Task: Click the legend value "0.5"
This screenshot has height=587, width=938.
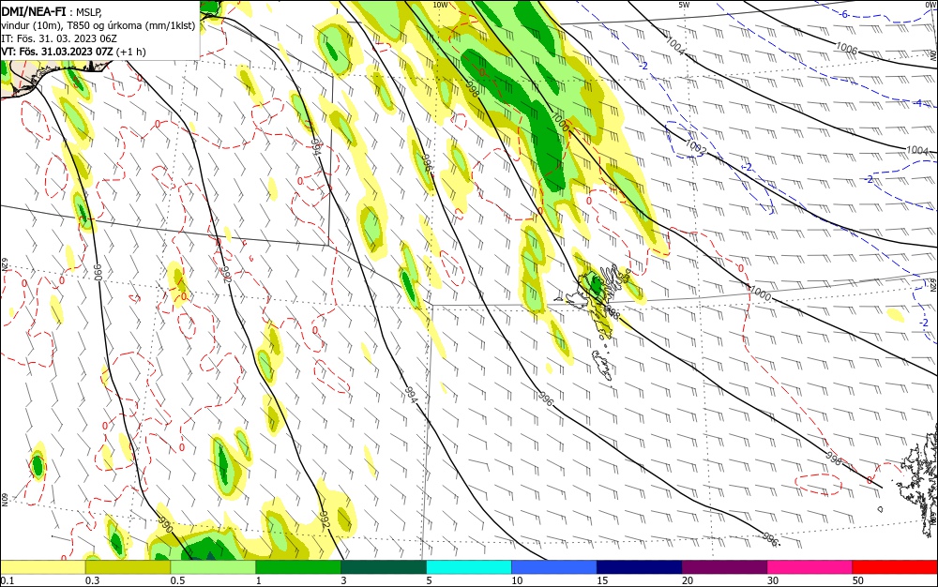Action: click(177, 580)
